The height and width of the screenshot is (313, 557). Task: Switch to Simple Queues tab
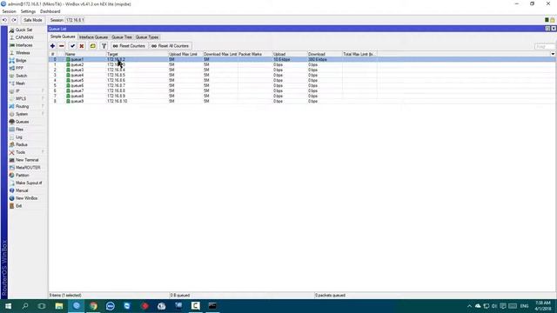[x=63, y=37]
